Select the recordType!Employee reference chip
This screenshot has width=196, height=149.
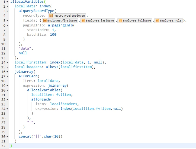(x=67, y=16)
